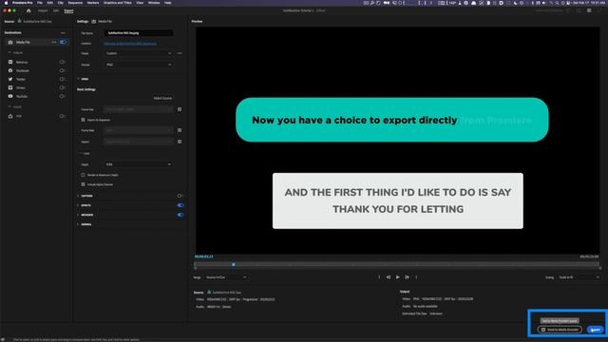This screenshot has height=342, width=608.
Task: Toggle the Include Alpha Channel checkbox
Action: pyautogui.click(x=83, y=184)
